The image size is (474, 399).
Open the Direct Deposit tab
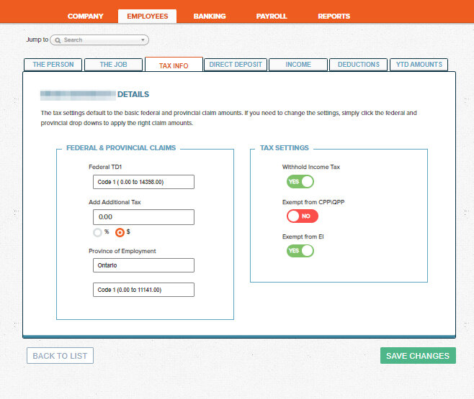tap(236, 65)
